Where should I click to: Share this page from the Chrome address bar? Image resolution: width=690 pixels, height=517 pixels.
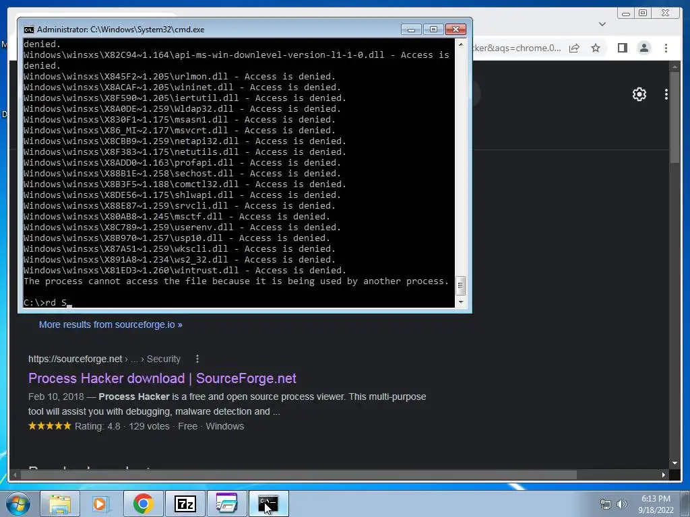point(574,48)
